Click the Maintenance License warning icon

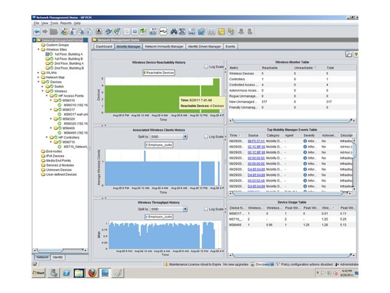[166, 264]
